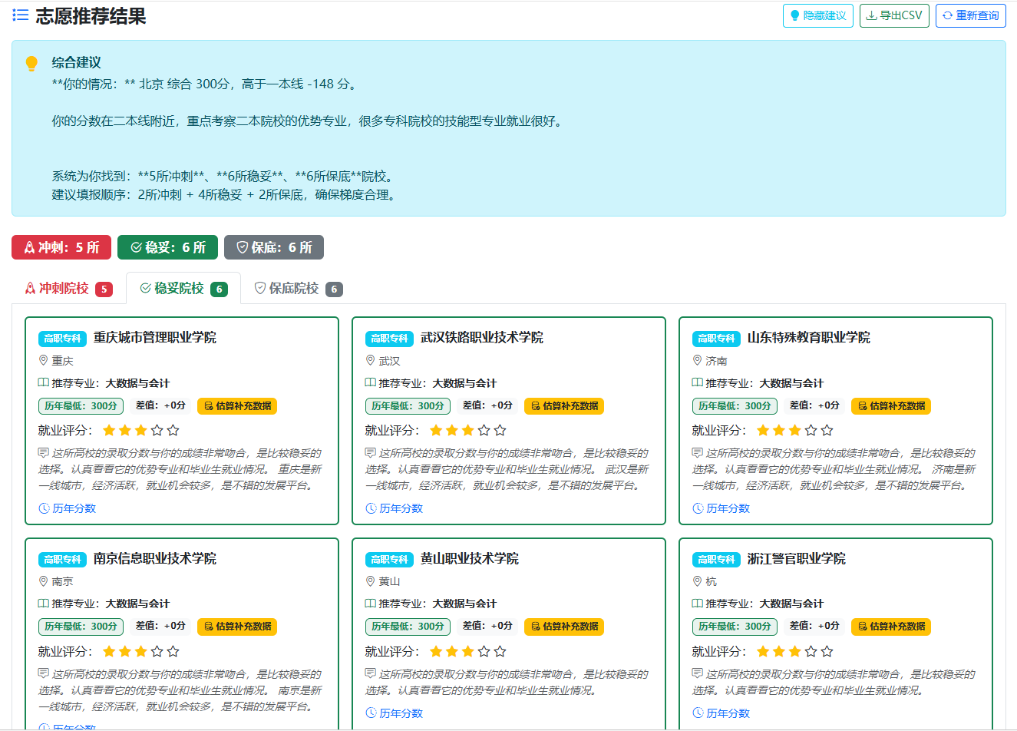
Task: Click the red 冲刺: 5 所 badge
Action: coord(61,247)
